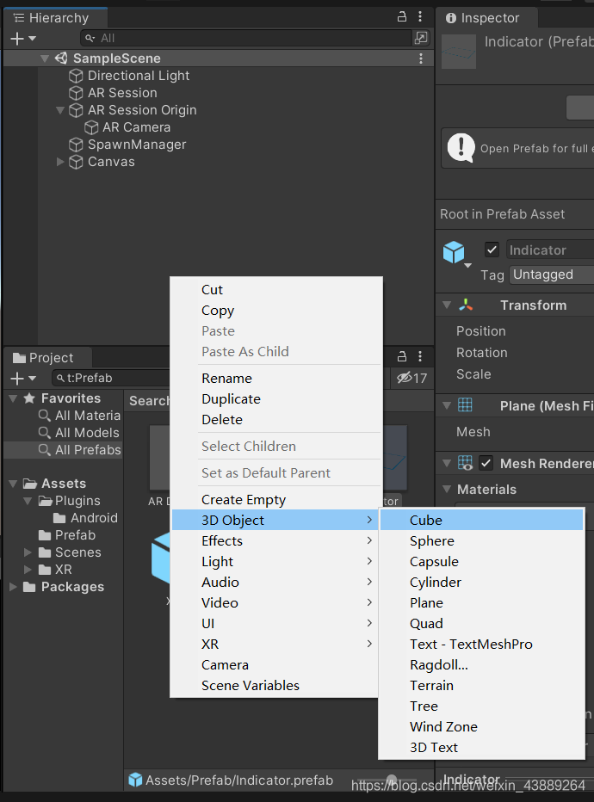Image resolution: width=594 pixels, height=802 pixels.
Task: Select the AR Camera cube icon
Action: pos(91,127)
